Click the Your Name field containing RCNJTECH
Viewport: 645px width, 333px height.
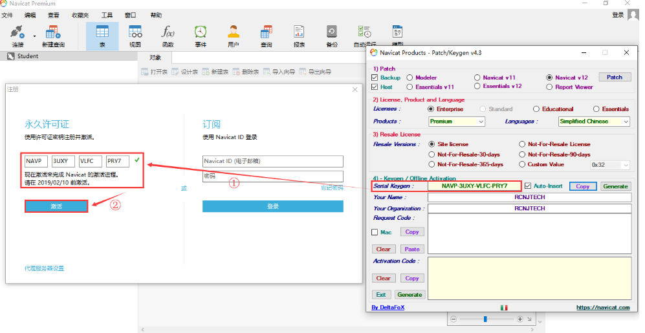click(x=529, y=197)
